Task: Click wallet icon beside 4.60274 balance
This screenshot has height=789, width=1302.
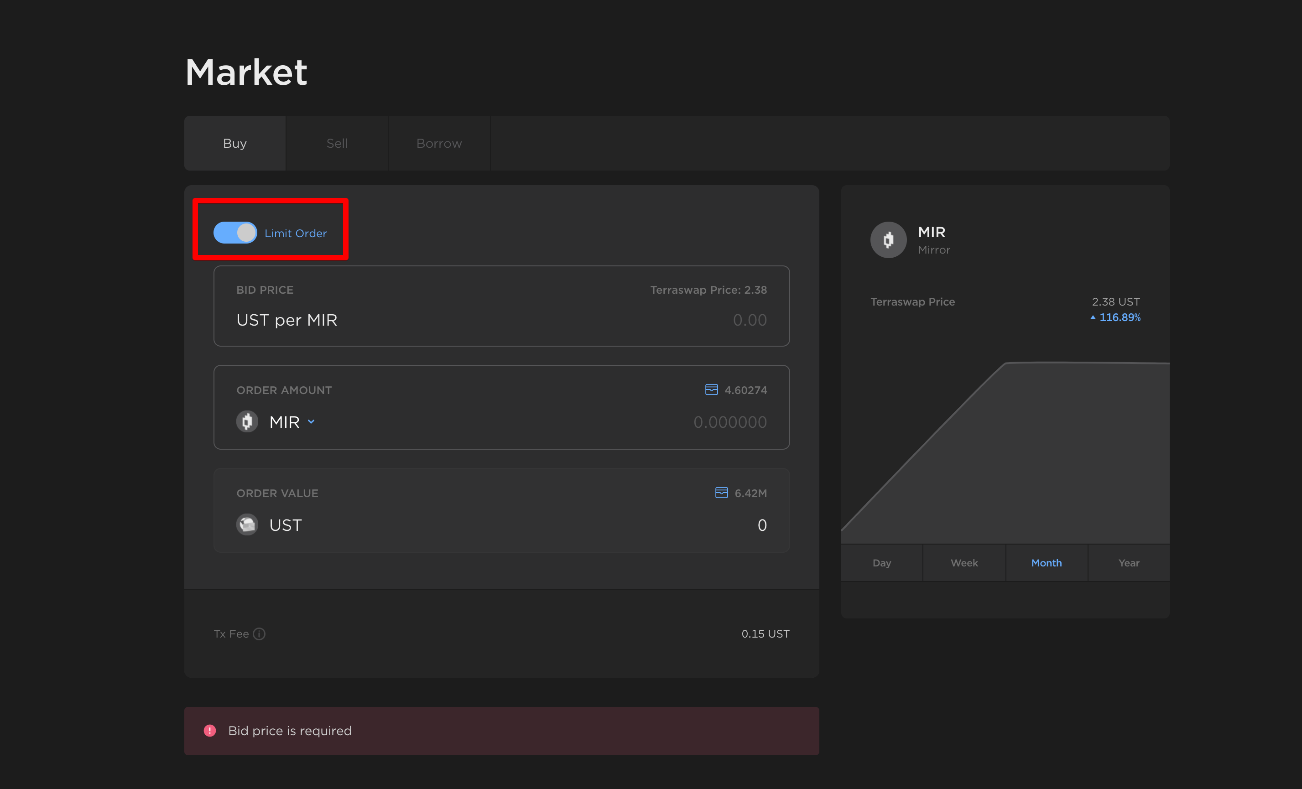Action: 711,390
